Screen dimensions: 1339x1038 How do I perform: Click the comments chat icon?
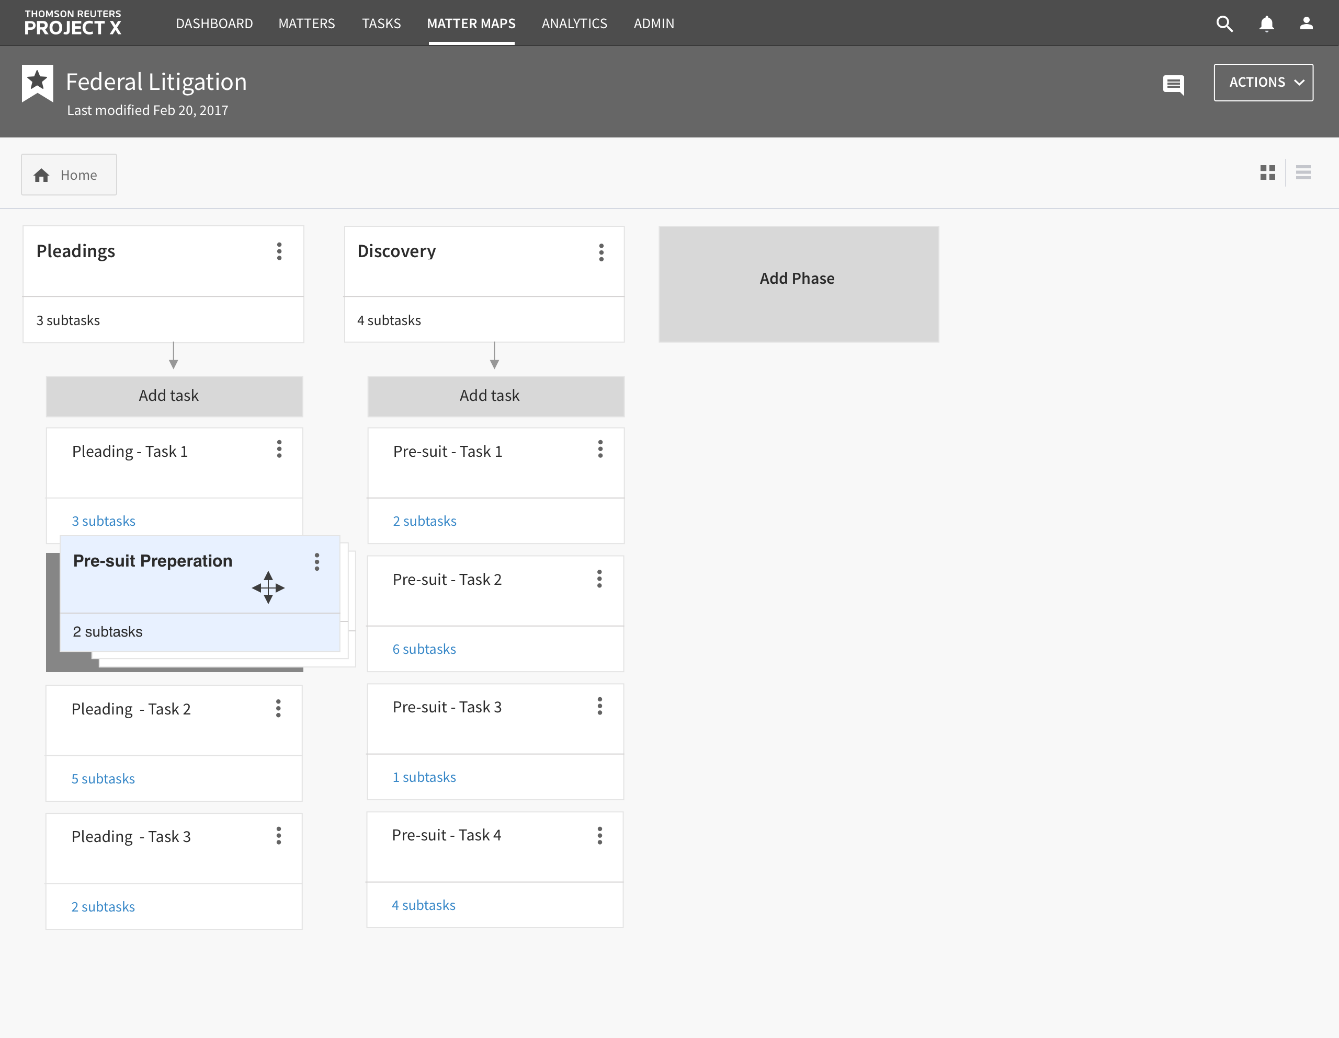tap(1173, 84)
